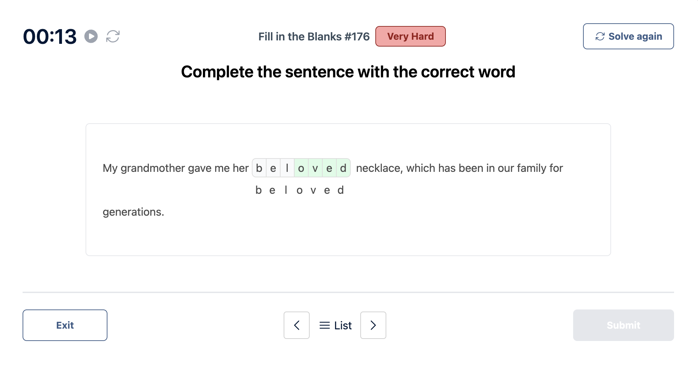This screenshot has height=380, width=698.
Task: Click the play/resume timer icon
Action: pos(91,36)
